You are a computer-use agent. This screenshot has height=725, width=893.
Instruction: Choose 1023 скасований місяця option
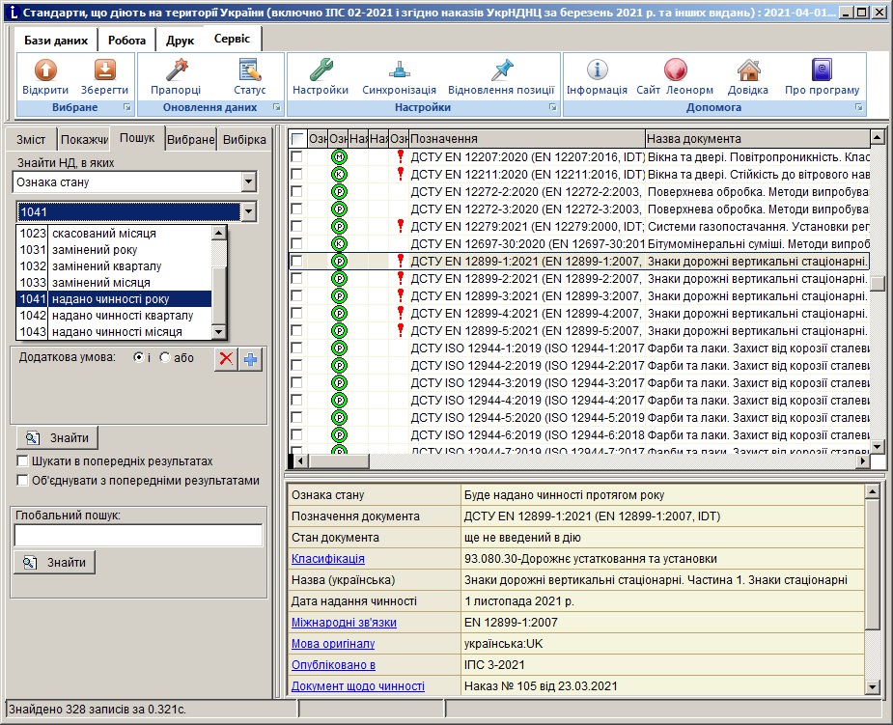point(114,233)
